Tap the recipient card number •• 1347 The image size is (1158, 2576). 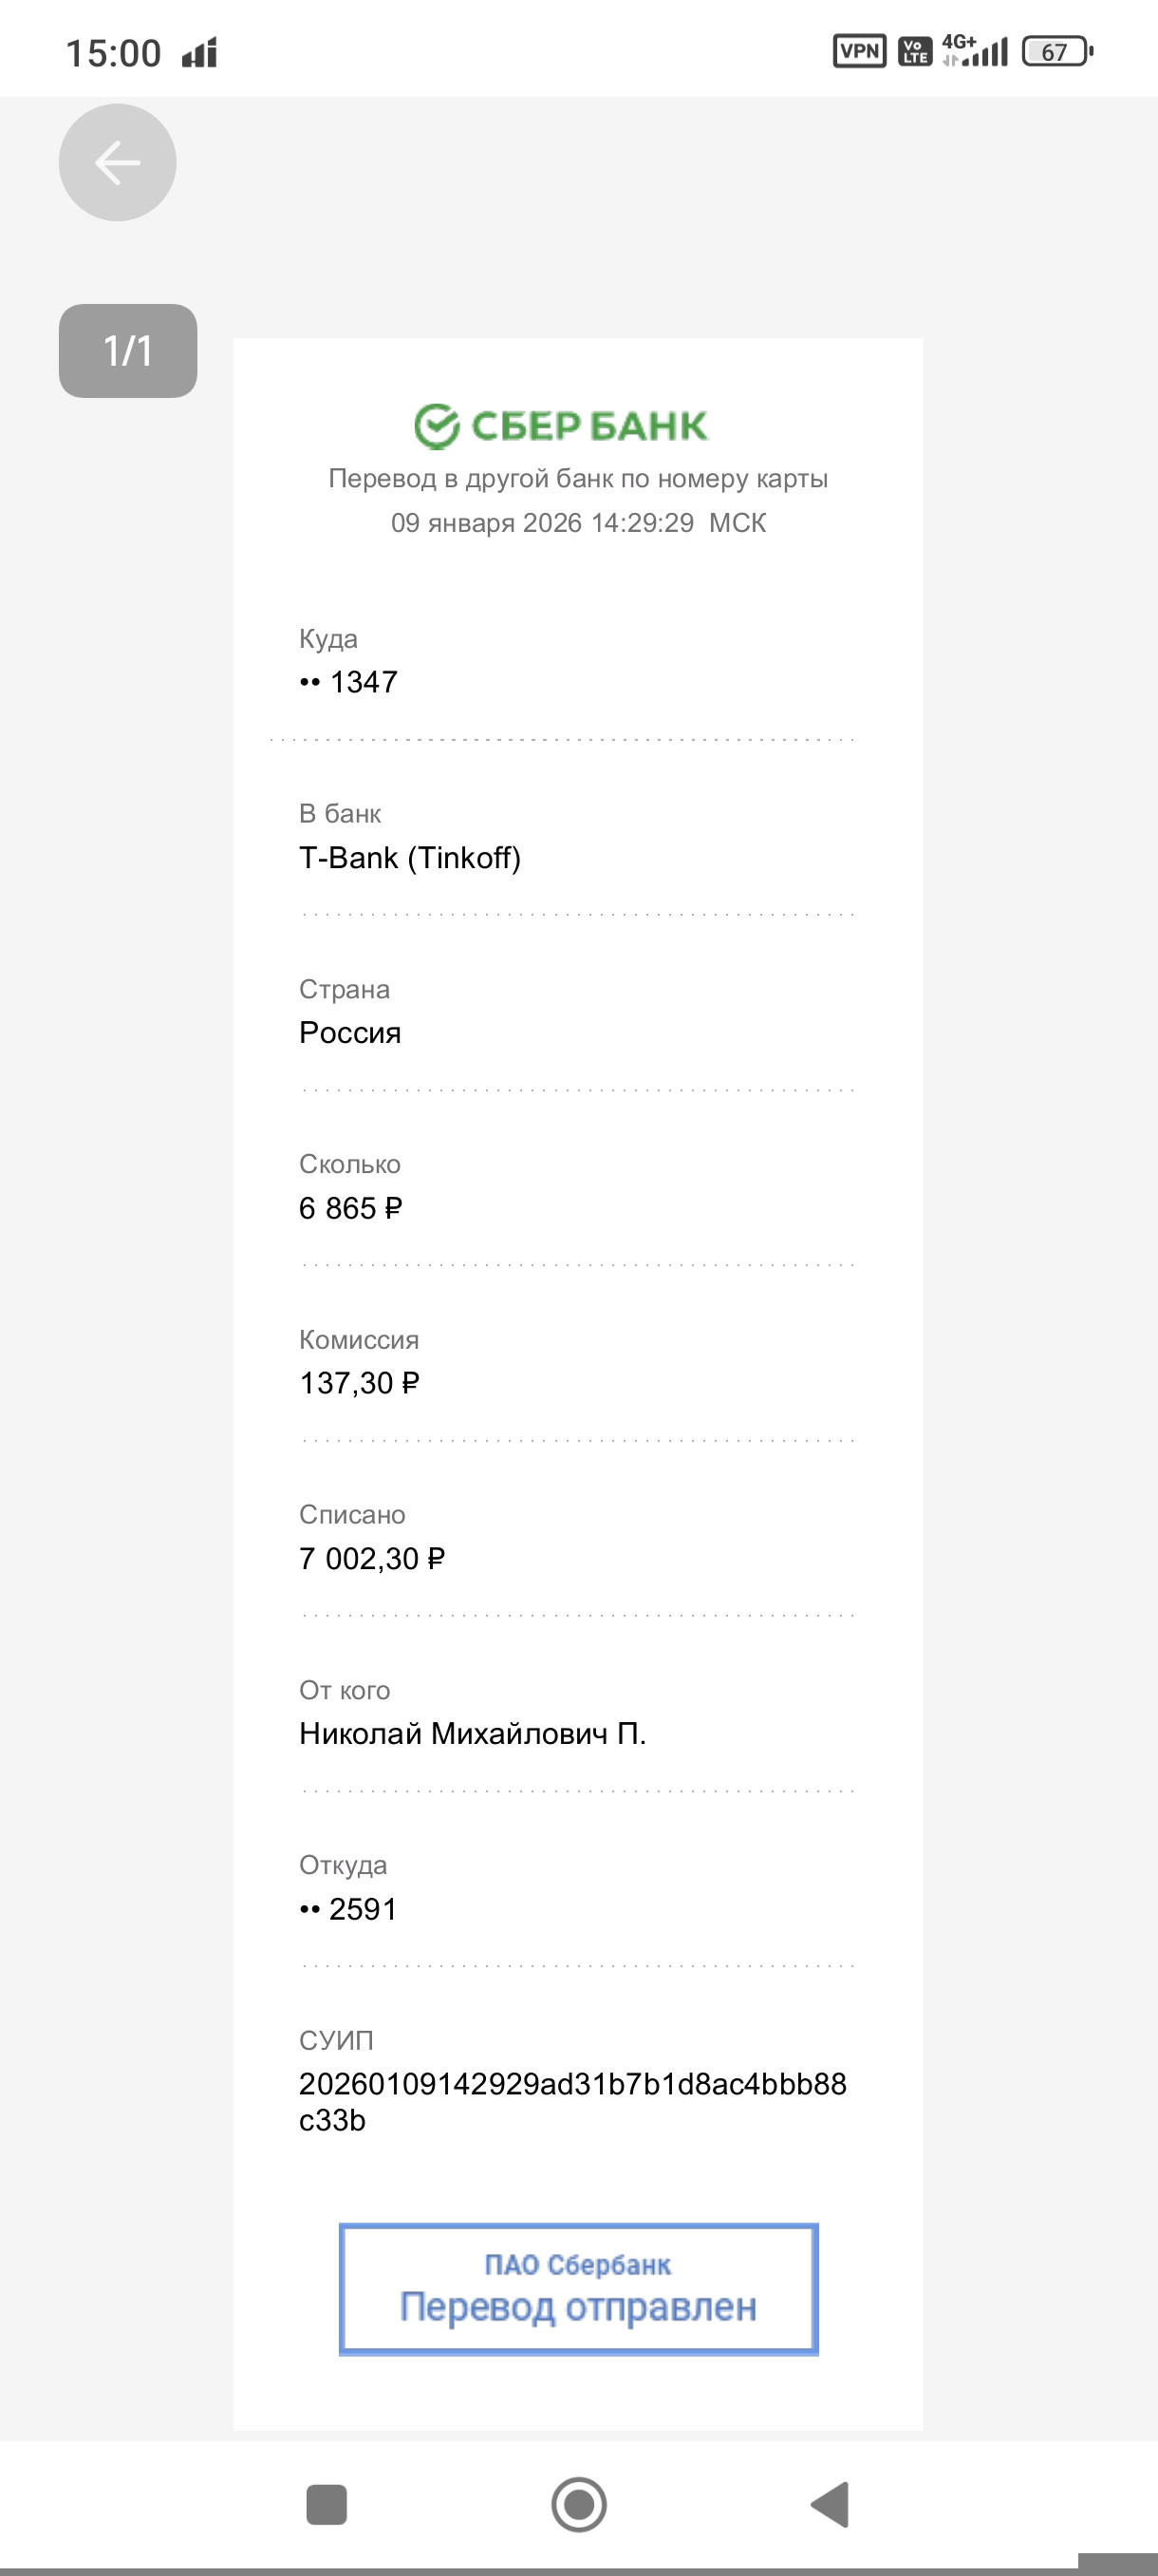pos(348,682)
